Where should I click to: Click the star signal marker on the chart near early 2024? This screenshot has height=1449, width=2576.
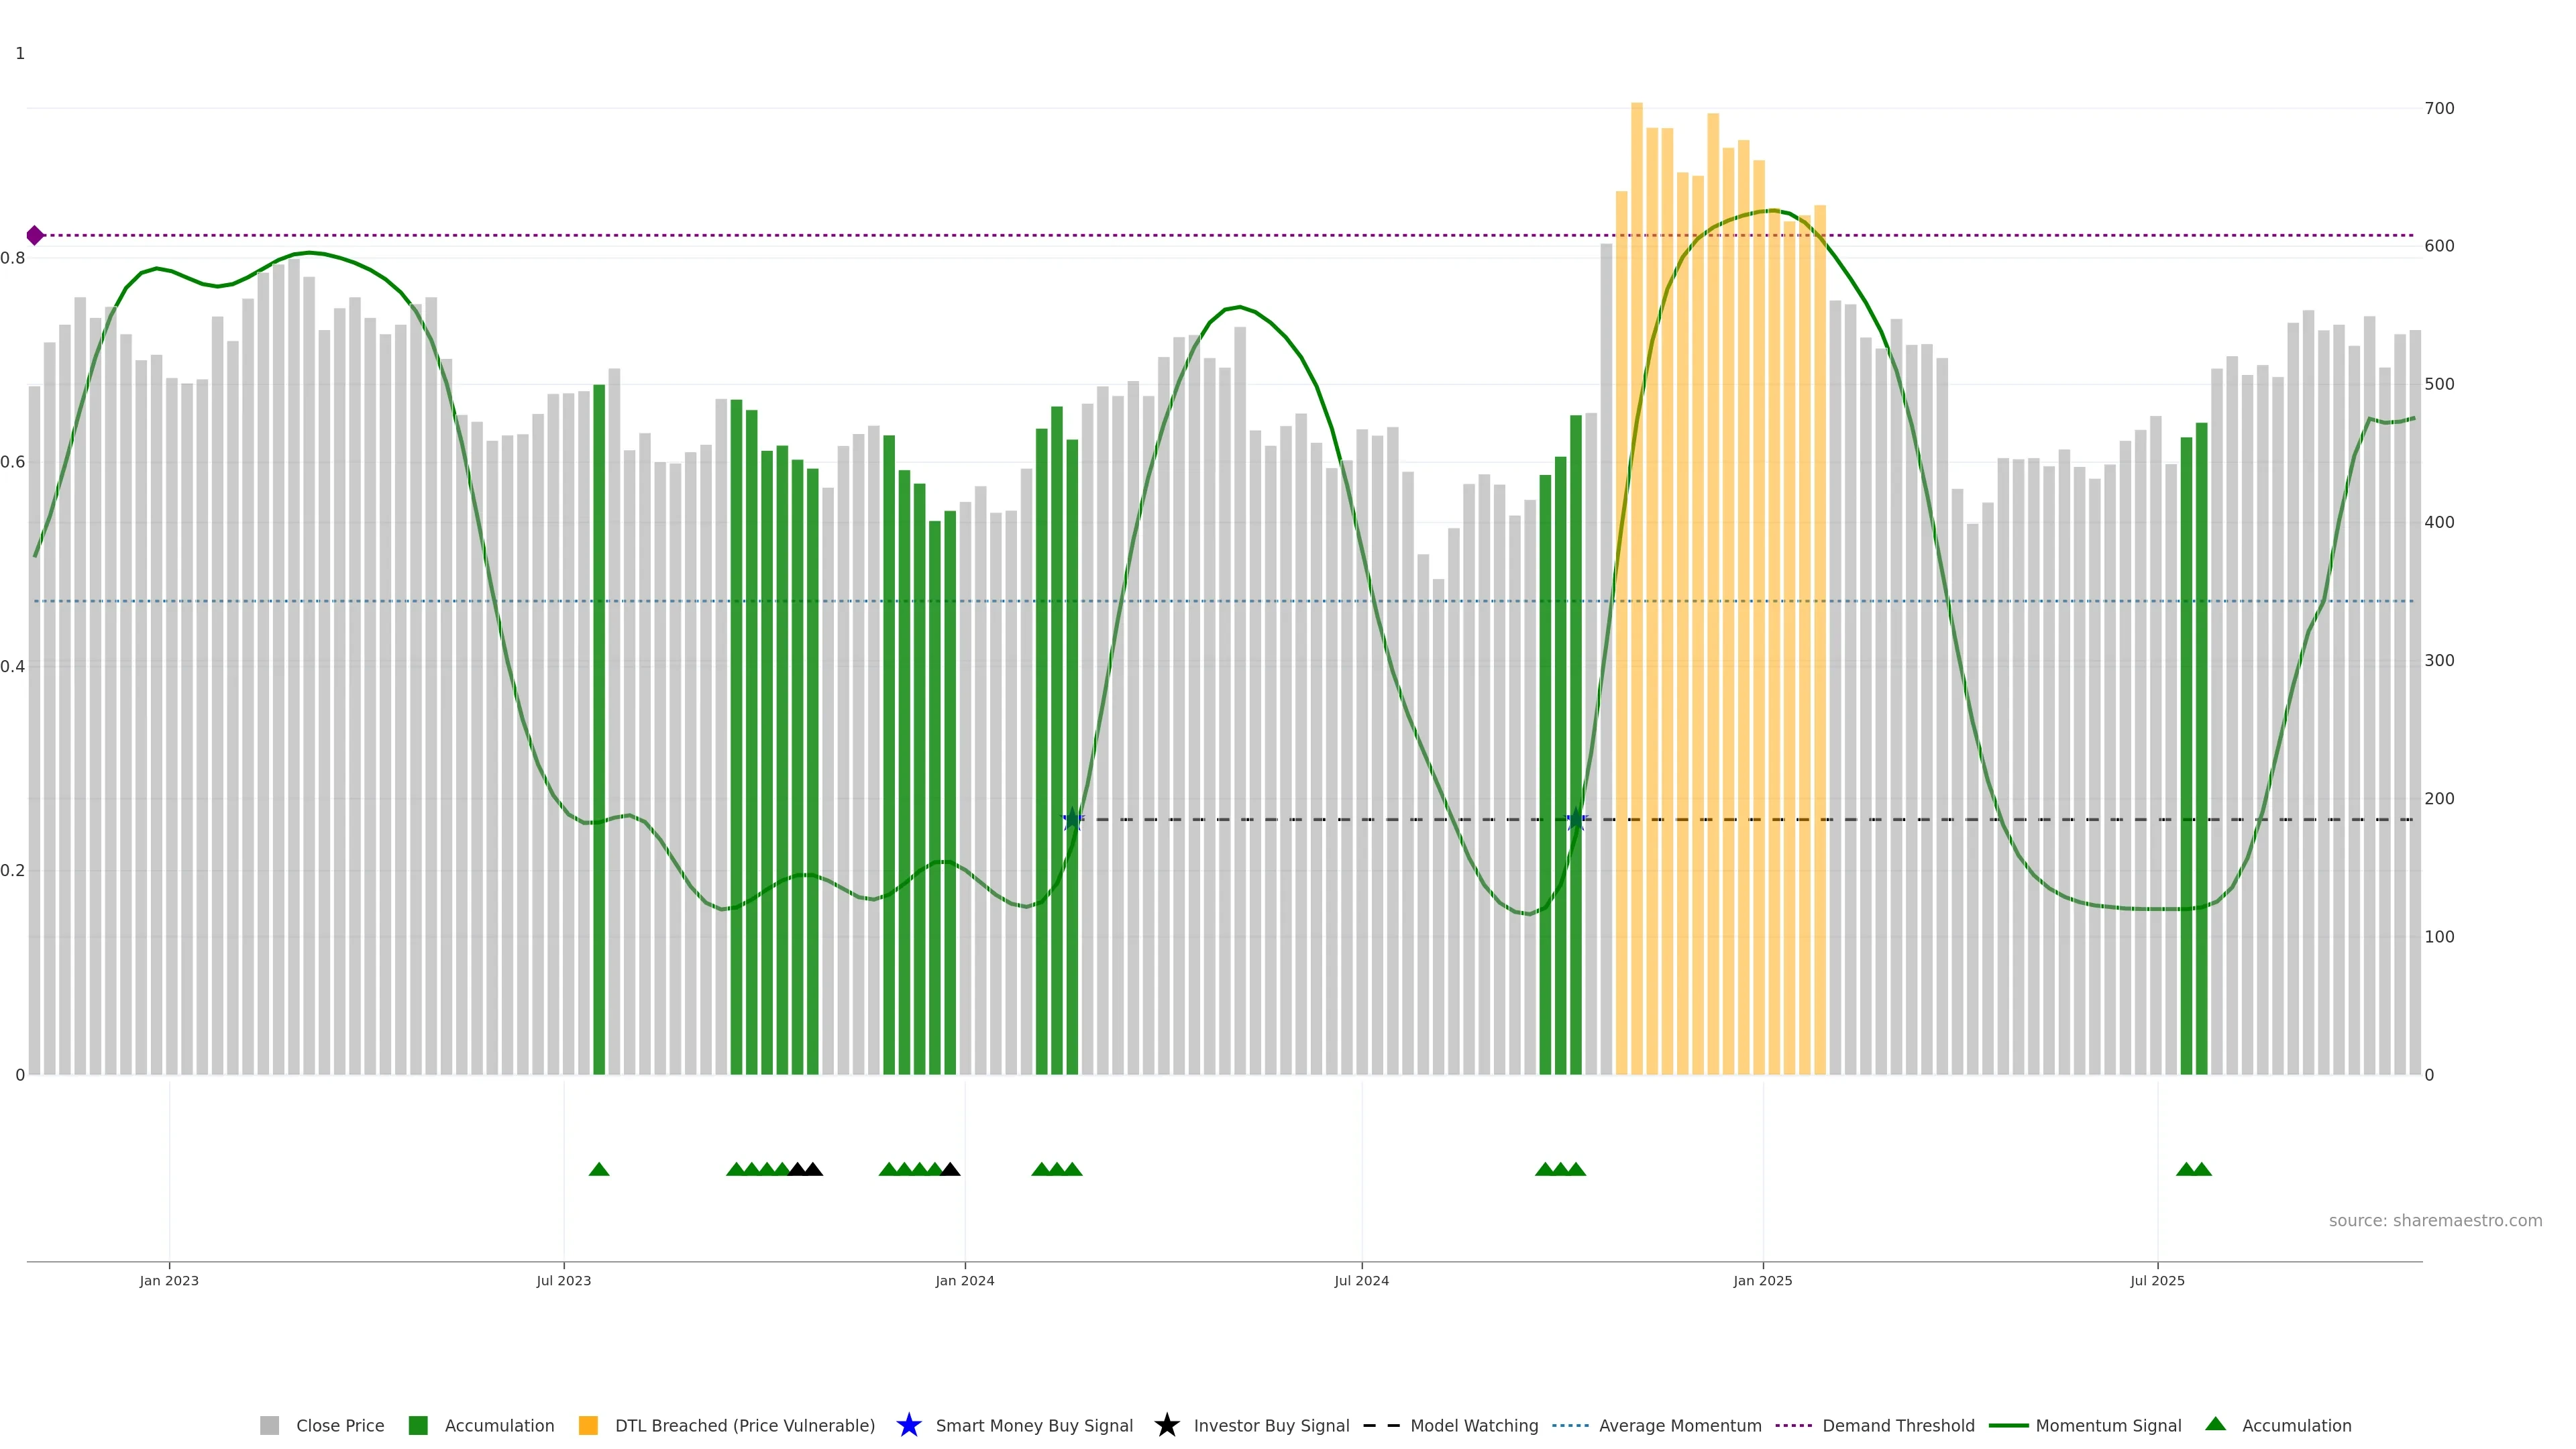pos(1072,819)
